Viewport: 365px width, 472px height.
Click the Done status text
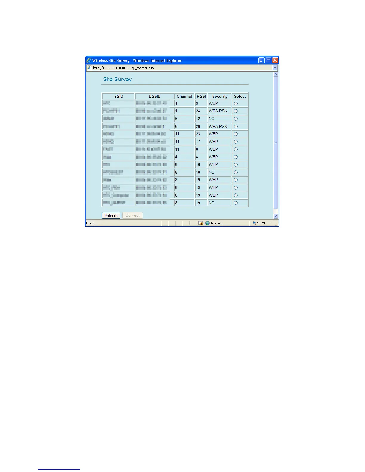pos(90,223)
